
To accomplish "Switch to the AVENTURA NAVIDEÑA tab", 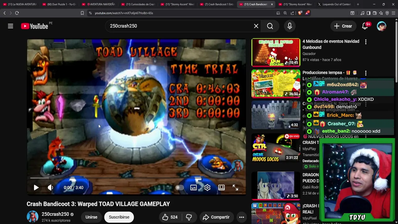I will (x=98, y=4).
